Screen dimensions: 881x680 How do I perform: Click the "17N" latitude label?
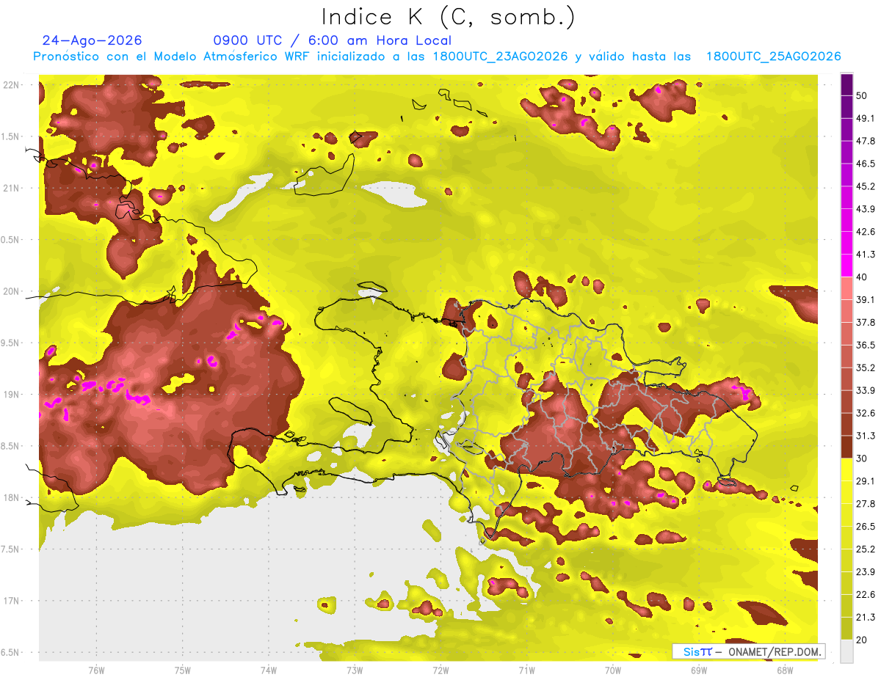click(x=10, y=601)
